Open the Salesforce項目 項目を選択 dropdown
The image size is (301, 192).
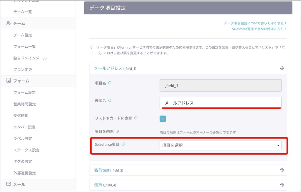(220, 145)
